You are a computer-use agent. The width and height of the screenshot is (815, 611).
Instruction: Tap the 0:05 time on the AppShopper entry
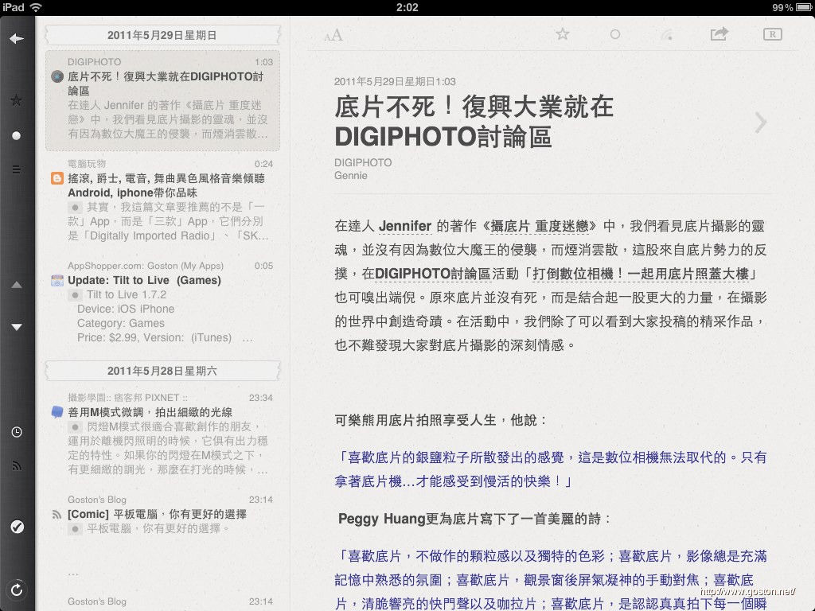[263, 266]
